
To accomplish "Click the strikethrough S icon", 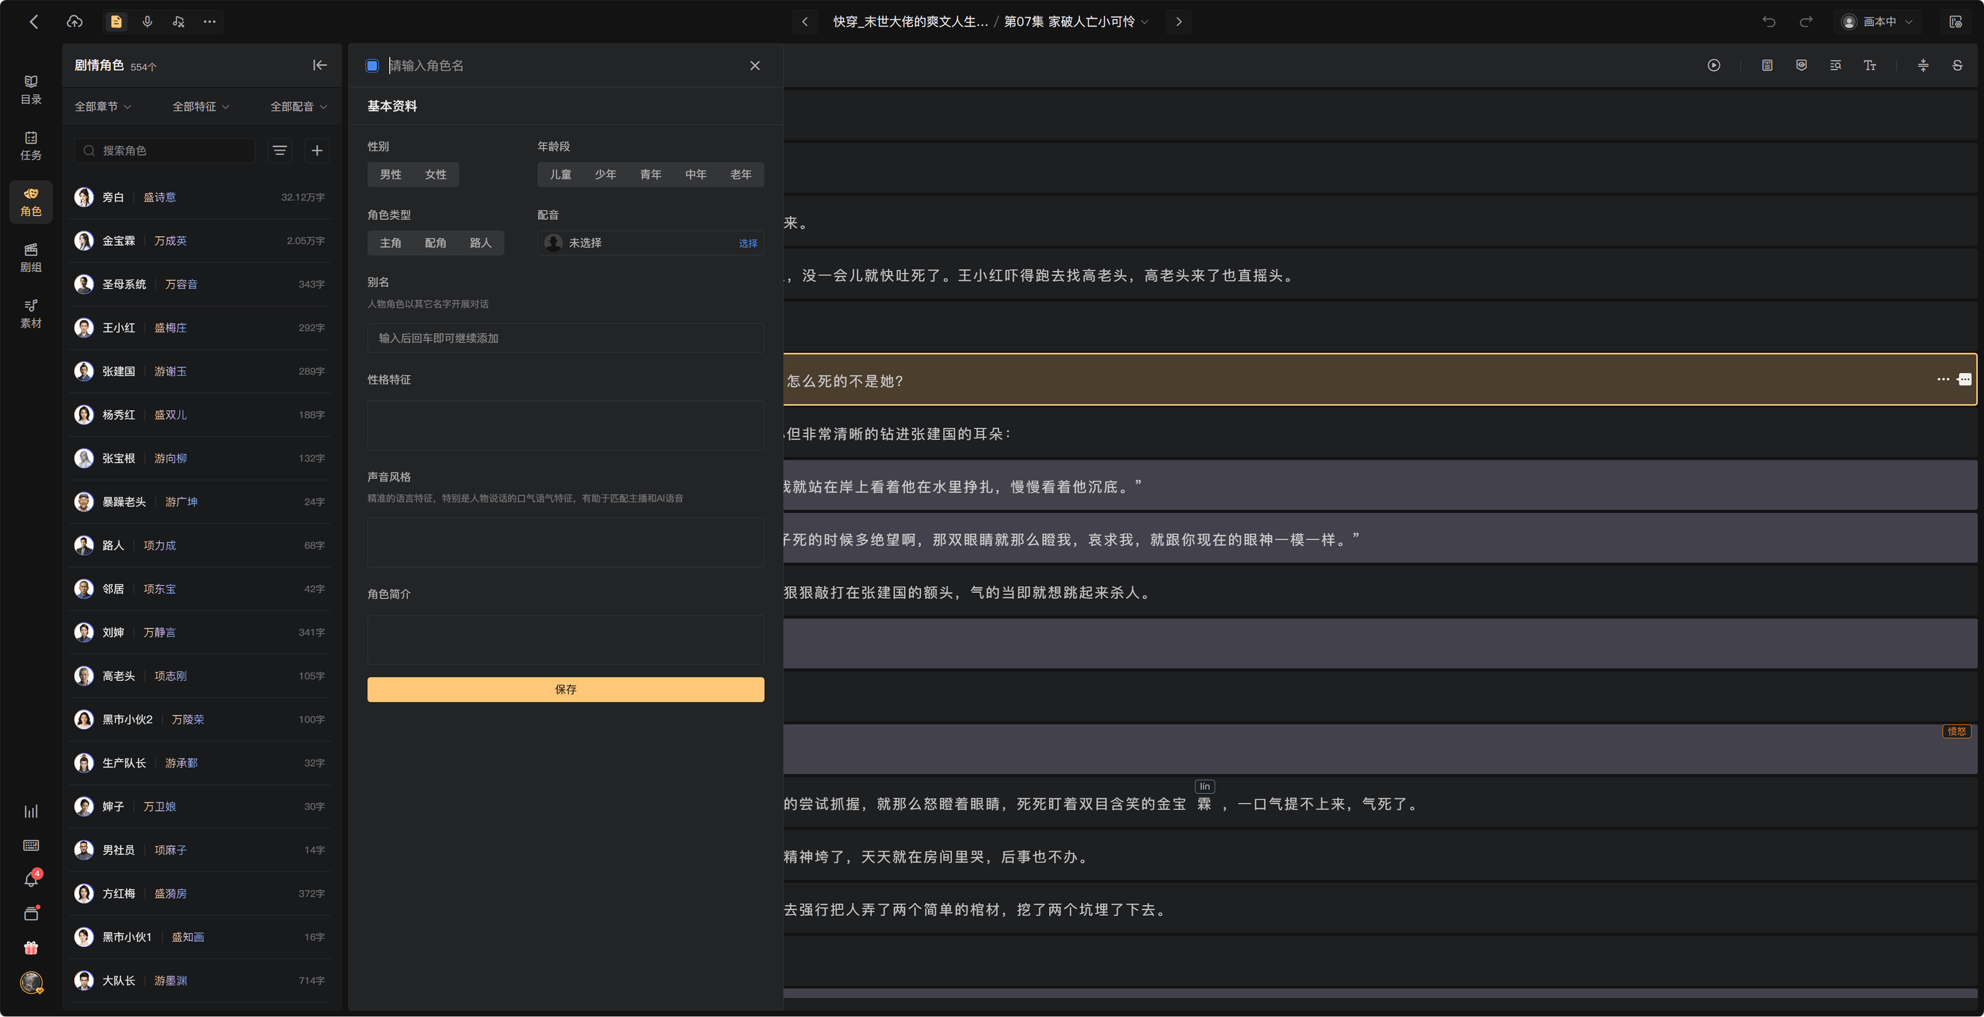I will (x=1957, y=66).
